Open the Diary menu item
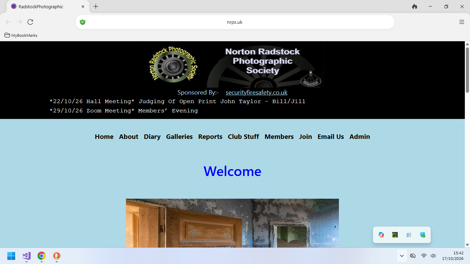This screenshot has width=470, height=264. 152,136
